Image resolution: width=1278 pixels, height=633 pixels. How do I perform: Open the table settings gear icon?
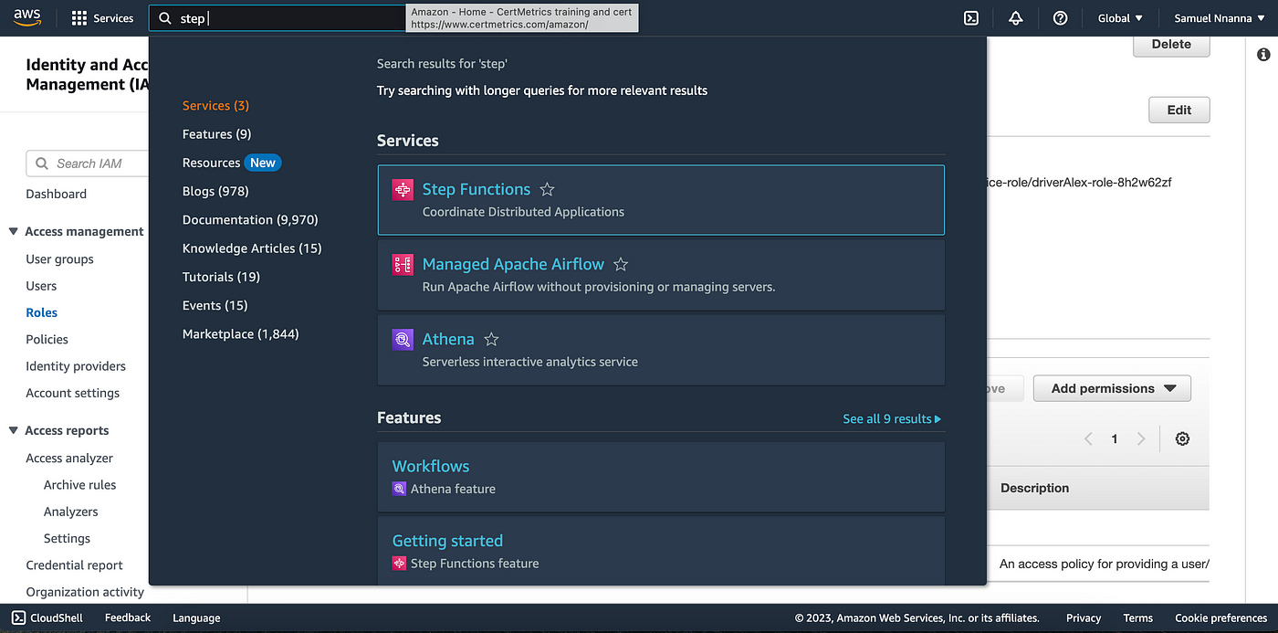[x=1182, y=438]
